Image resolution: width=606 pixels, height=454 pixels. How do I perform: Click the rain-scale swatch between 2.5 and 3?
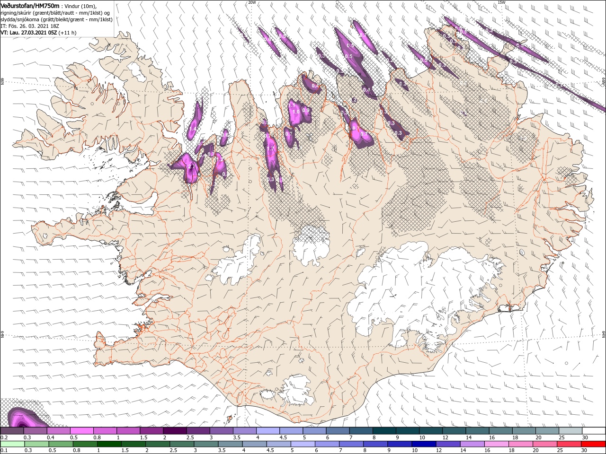pyautogui.click(x=181, y=444)
